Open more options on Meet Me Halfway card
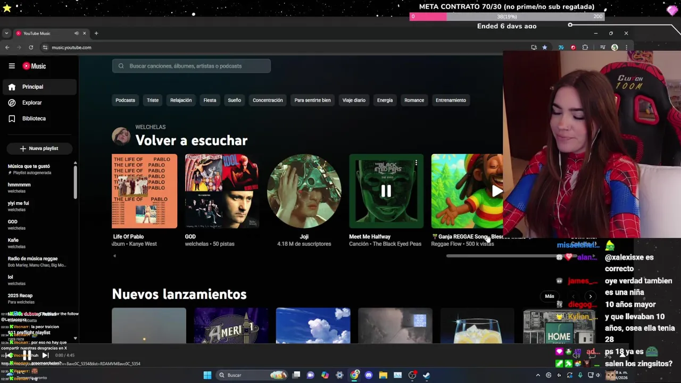This screenshot has width=681, height=383. coord(416,163)
